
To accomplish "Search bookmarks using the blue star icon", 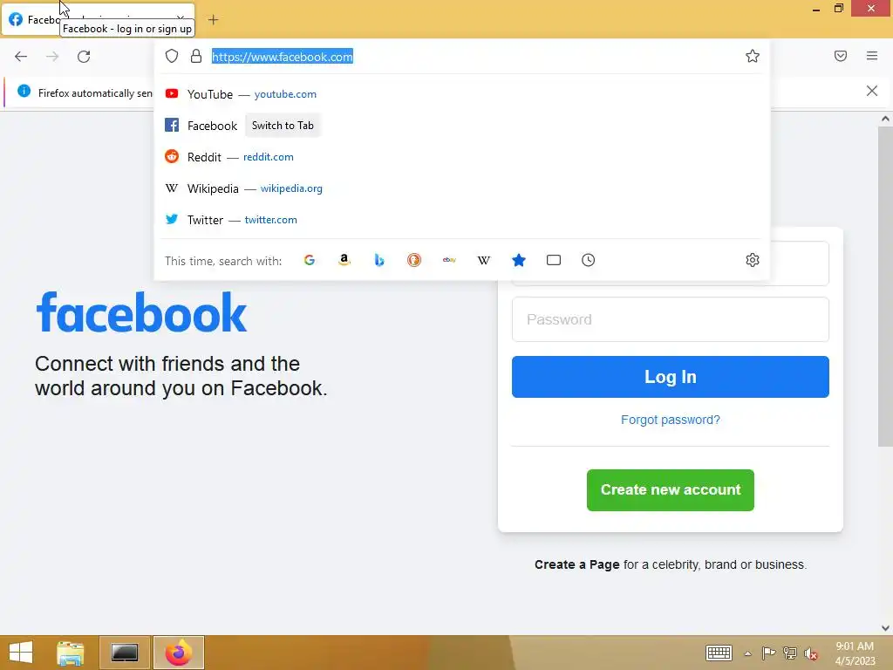I will pyautogui.click(x=518, y=260).
